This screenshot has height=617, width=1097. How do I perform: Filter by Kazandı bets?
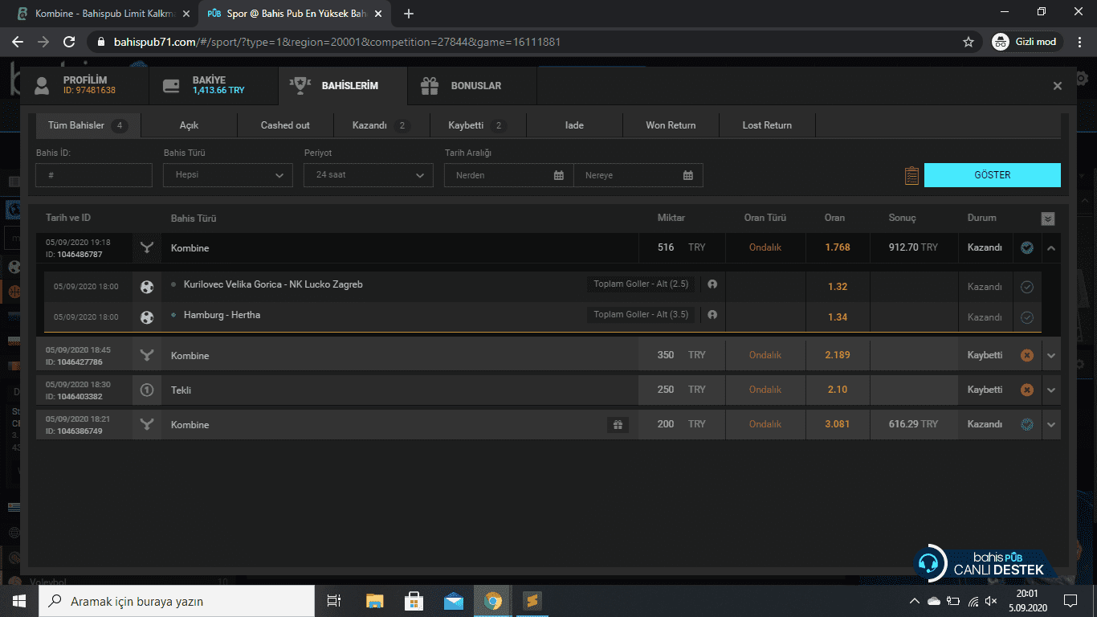[381, 125]
